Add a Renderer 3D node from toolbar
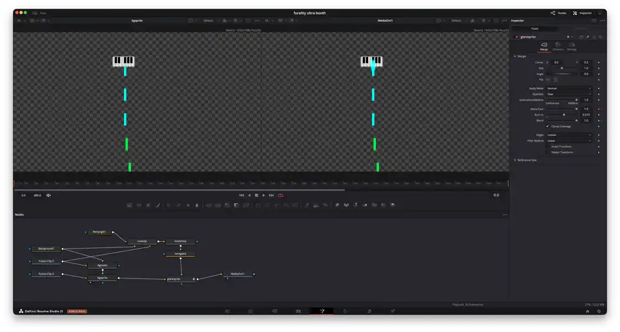Image resolution: width=620 pixels, height=332 pixels. point(392,205)
